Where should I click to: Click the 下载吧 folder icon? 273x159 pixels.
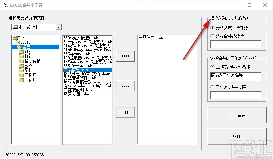coord(21,75)
